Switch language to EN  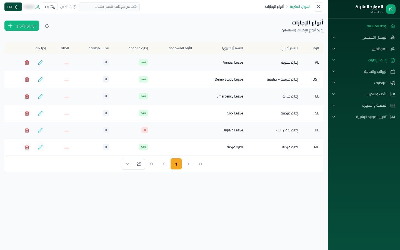(x=50, y=7)
